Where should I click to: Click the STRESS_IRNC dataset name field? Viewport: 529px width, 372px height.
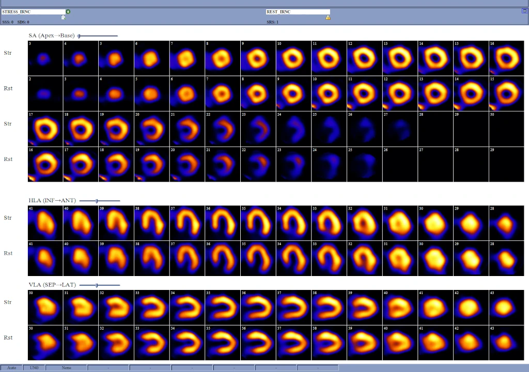pos(34,11)
